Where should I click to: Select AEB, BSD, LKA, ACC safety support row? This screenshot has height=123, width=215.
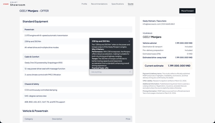77,102
